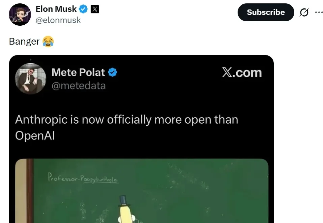323x223 pixels.
Task: Select the "Banger" post text
Action: [x=24, y=42]
